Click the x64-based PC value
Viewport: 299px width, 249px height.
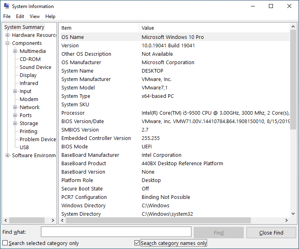[x=158, y=96]
